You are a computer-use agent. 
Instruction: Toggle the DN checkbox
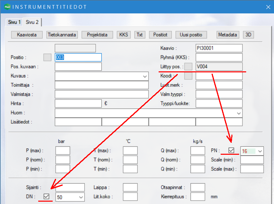[46, 196]
